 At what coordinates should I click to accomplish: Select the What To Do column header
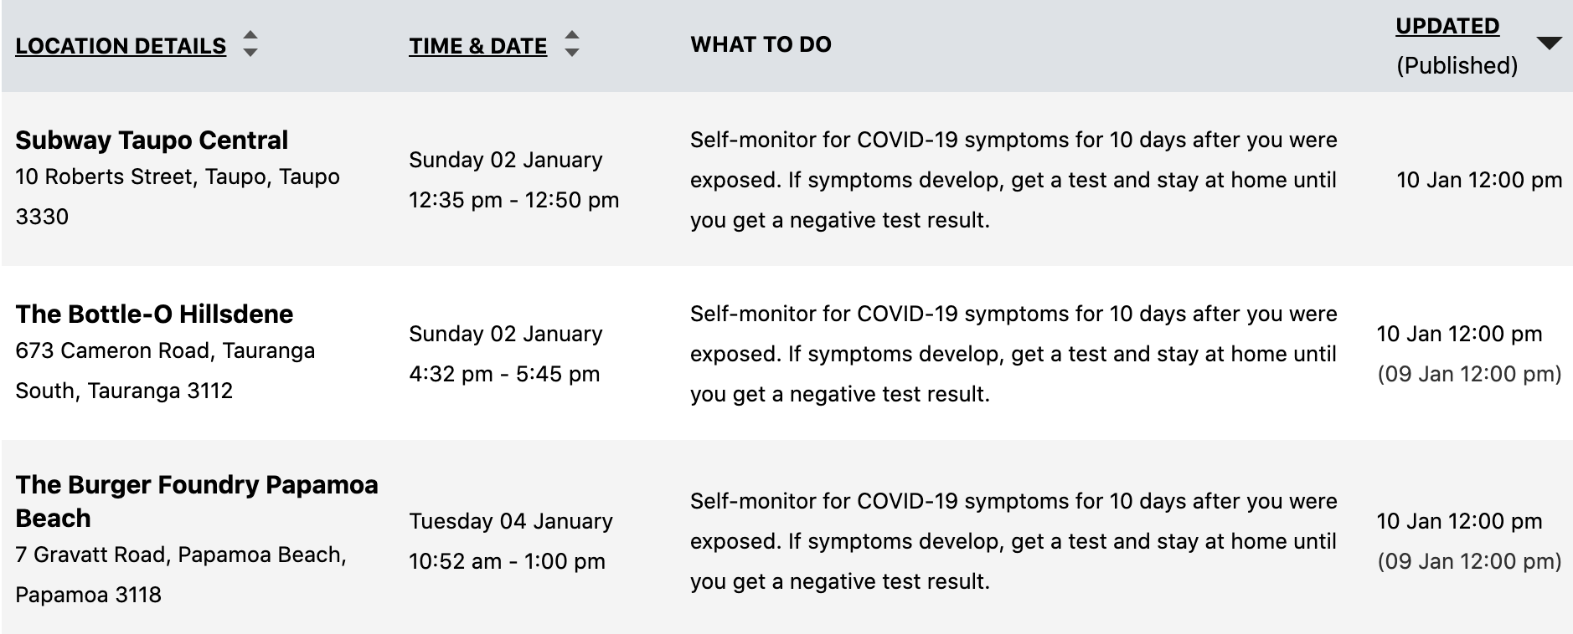761,44
